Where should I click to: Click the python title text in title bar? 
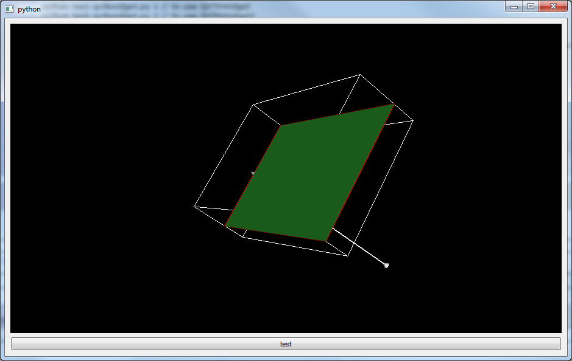pyautogui.click(x=29, y=9)
